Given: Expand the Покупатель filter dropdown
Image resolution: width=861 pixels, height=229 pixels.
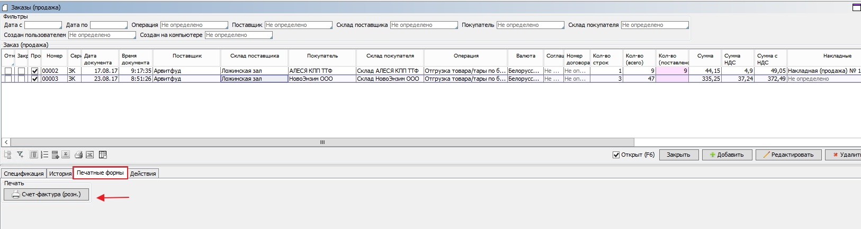Looking at the screenshot, I should 531,25.
